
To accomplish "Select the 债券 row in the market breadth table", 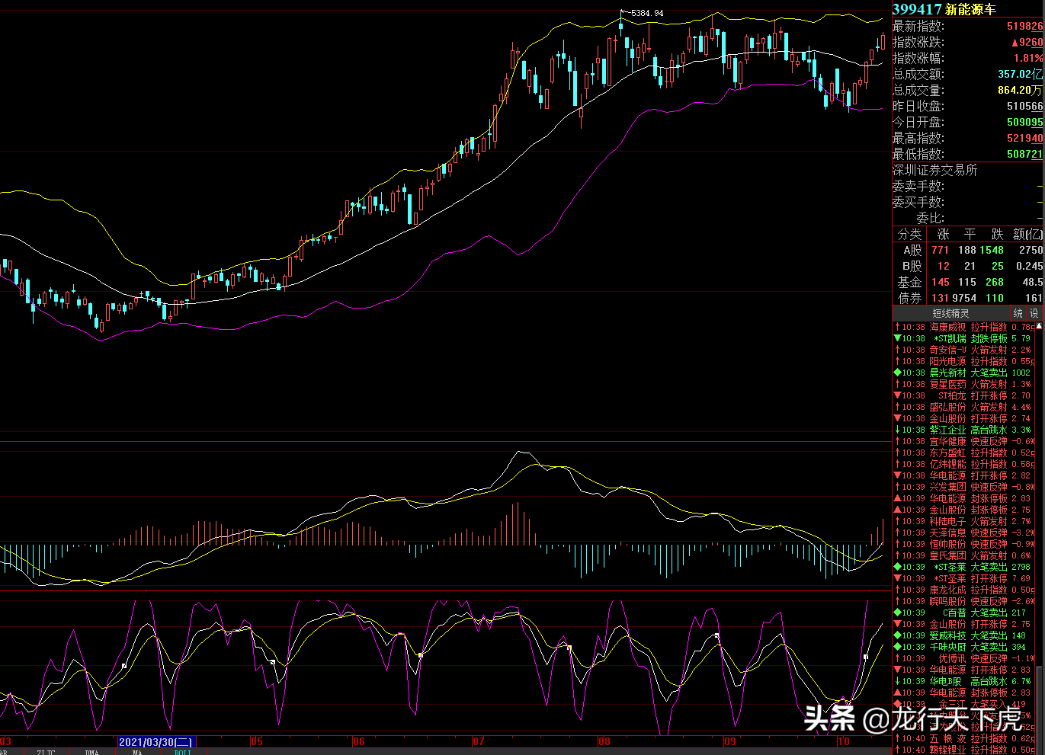I will (968, 298).
